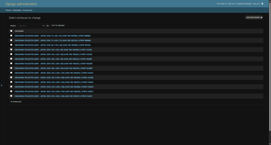This screenshot has width=271, height=145.
Task: Click the Django administration site title
Action: coord(21,4)
